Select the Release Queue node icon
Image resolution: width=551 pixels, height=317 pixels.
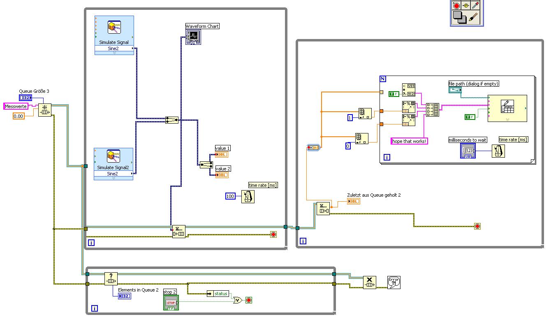click(x=369, y=283)
